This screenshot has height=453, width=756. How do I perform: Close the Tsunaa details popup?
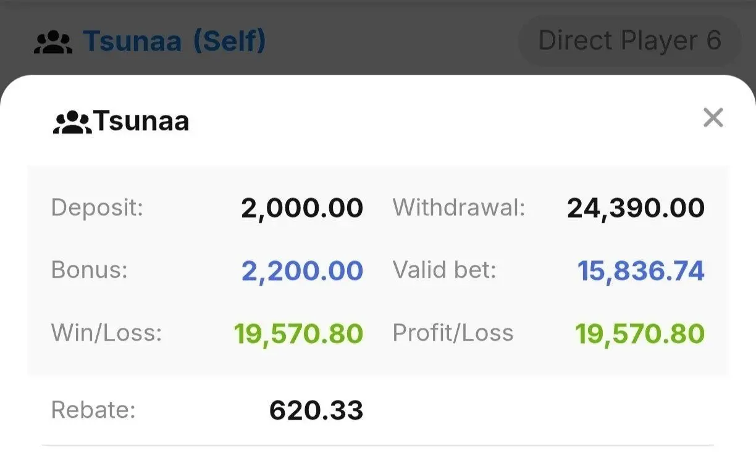pyautogui.click(x=713, y=117)
